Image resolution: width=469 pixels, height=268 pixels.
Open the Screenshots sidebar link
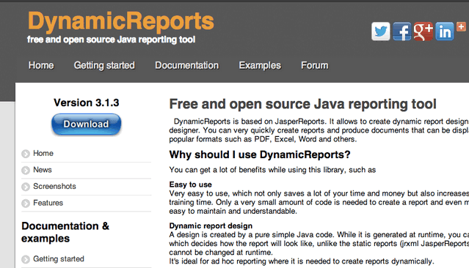pyautogui.click(x=54, y=186)
